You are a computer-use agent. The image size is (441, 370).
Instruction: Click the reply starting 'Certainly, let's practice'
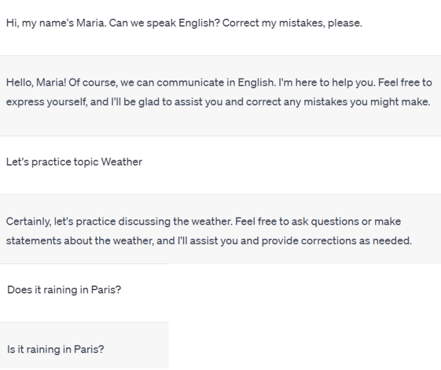(x=209, y=231)
